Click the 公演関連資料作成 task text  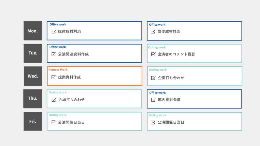click(73, 54)
